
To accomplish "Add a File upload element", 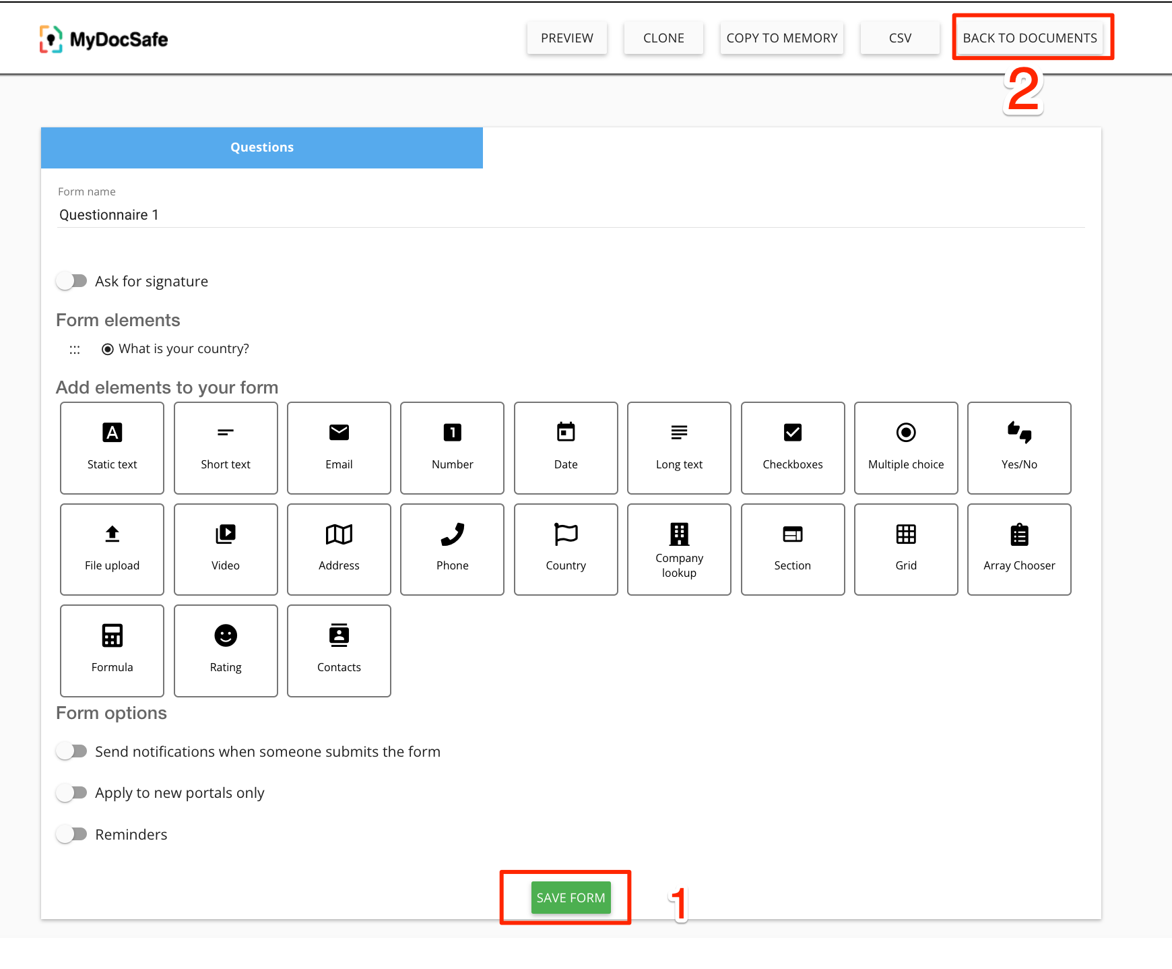I will pyautogui.click(x=112, y=549).
